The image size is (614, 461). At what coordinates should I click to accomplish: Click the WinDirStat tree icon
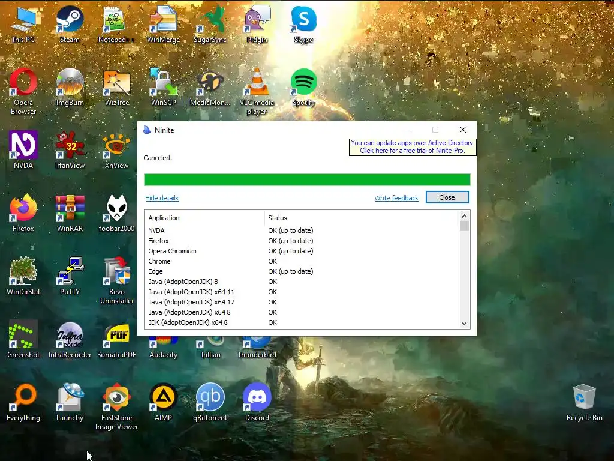pos(23,276)
